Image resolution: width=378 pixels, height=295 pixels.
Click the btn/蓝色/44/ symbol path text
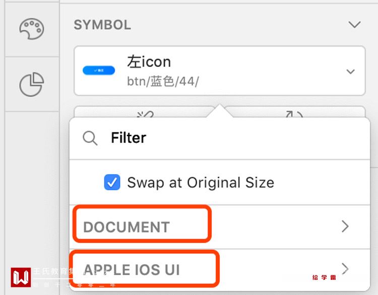click(163, 81)
